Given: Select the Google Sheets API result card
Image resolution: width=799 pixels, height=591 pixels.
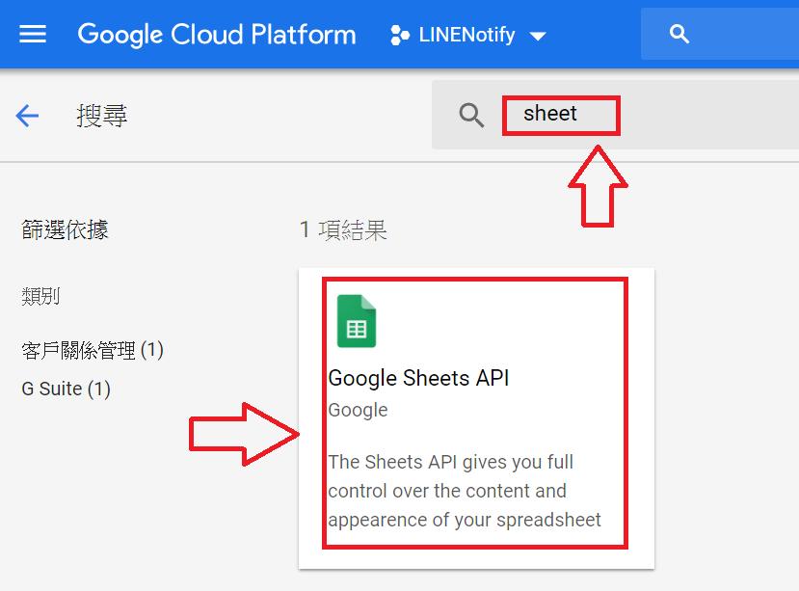Looking at the screenshot, I should (x=476, y=418).
